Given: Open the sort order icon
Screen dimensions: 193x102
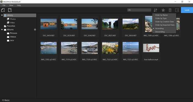Looking at the screenshot, I should 156,10.
